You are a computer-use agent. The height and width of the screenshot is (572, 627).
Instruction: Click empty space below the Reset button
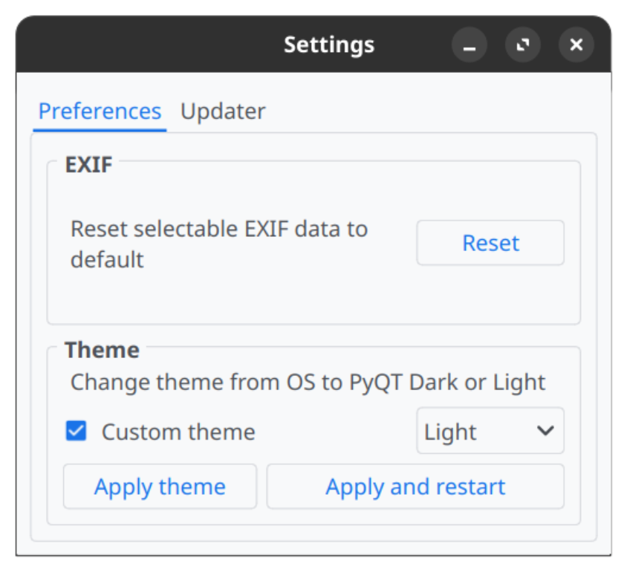490,296
